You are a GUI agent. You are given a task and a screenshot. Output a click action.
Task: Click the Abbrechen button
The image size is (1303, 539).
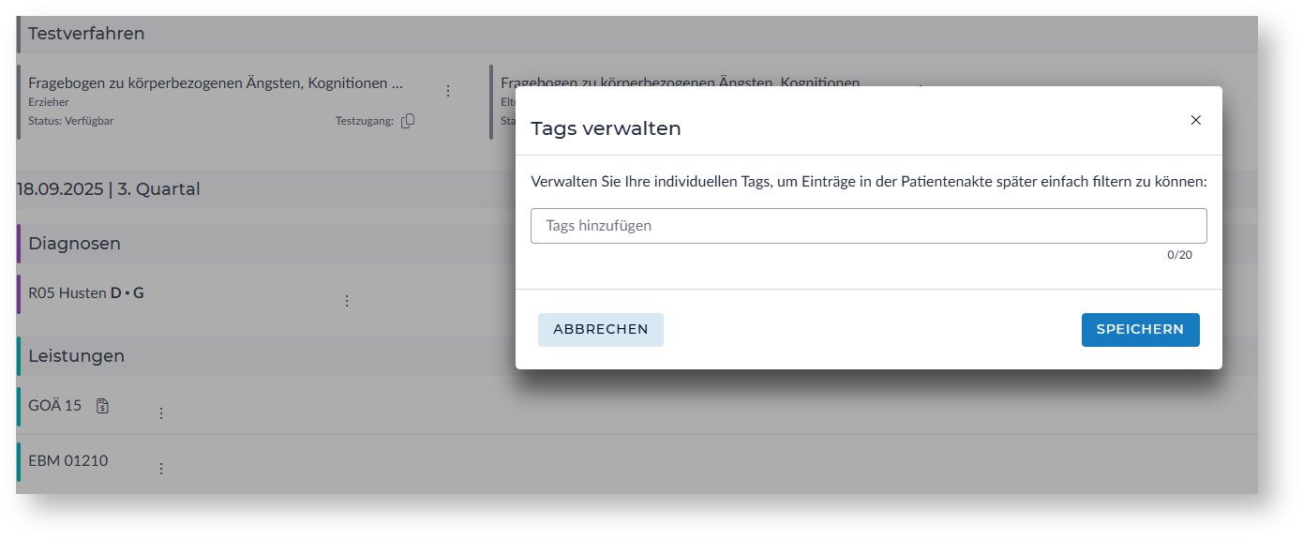pyautogui.click(x=601, y=330)
